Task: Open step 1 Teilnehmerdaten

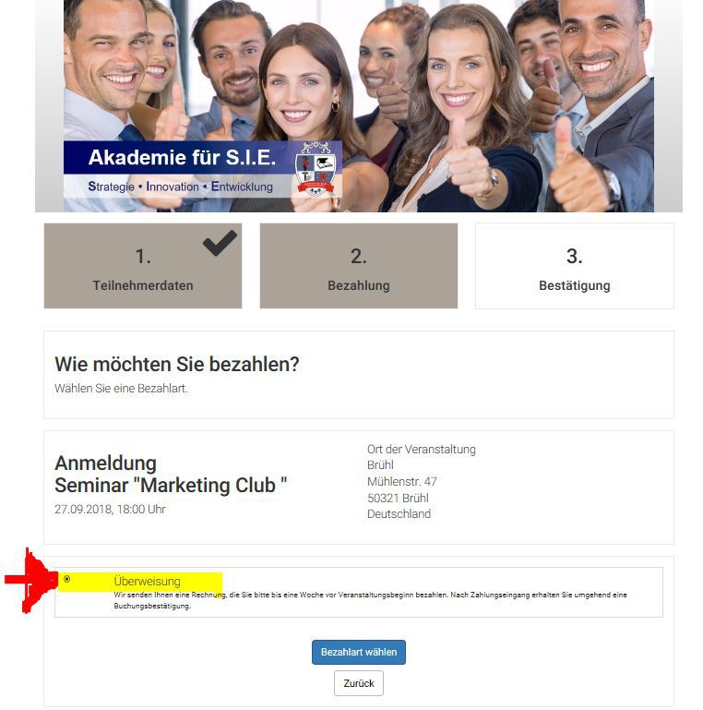Action: point(143,266)
